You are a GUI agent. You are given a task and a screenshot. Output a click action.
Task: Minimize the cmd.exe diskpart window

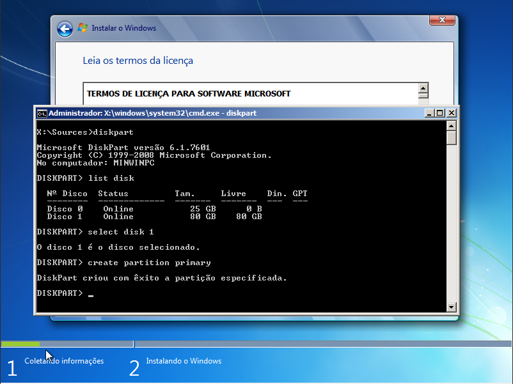point(429,113)
